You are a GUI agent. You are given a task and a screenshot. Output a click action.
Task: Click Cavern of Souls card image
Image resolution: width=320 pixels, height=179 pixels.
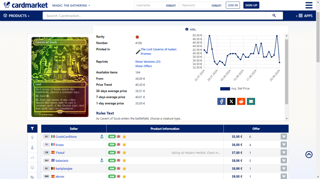60,77
